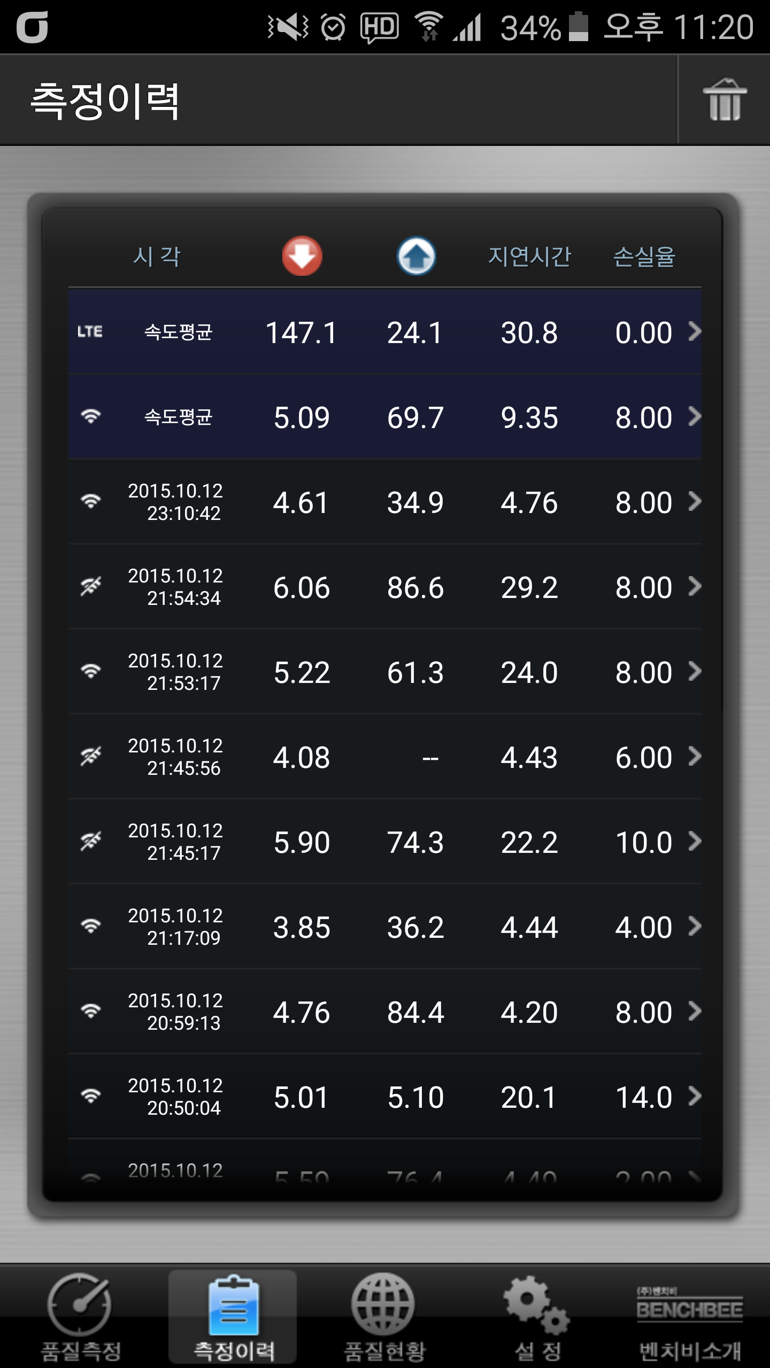
Task: Click crossed Wi-Fi icon in 21:45:56 row
Action: [x=91, y=756]
